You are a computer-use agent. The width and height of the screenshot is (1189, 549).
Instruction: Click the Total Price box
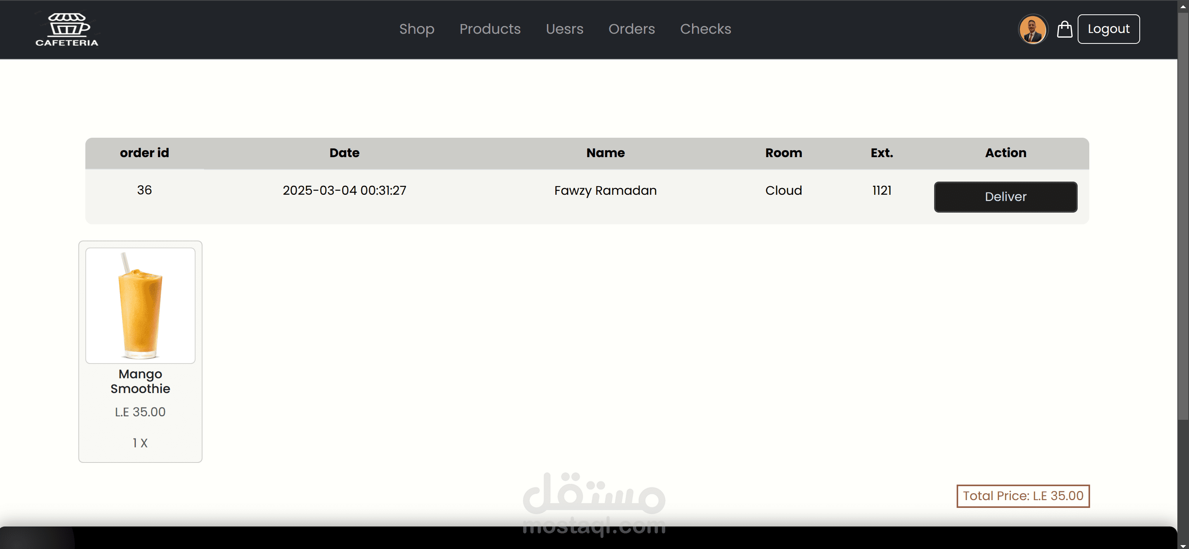[1023, 496]
